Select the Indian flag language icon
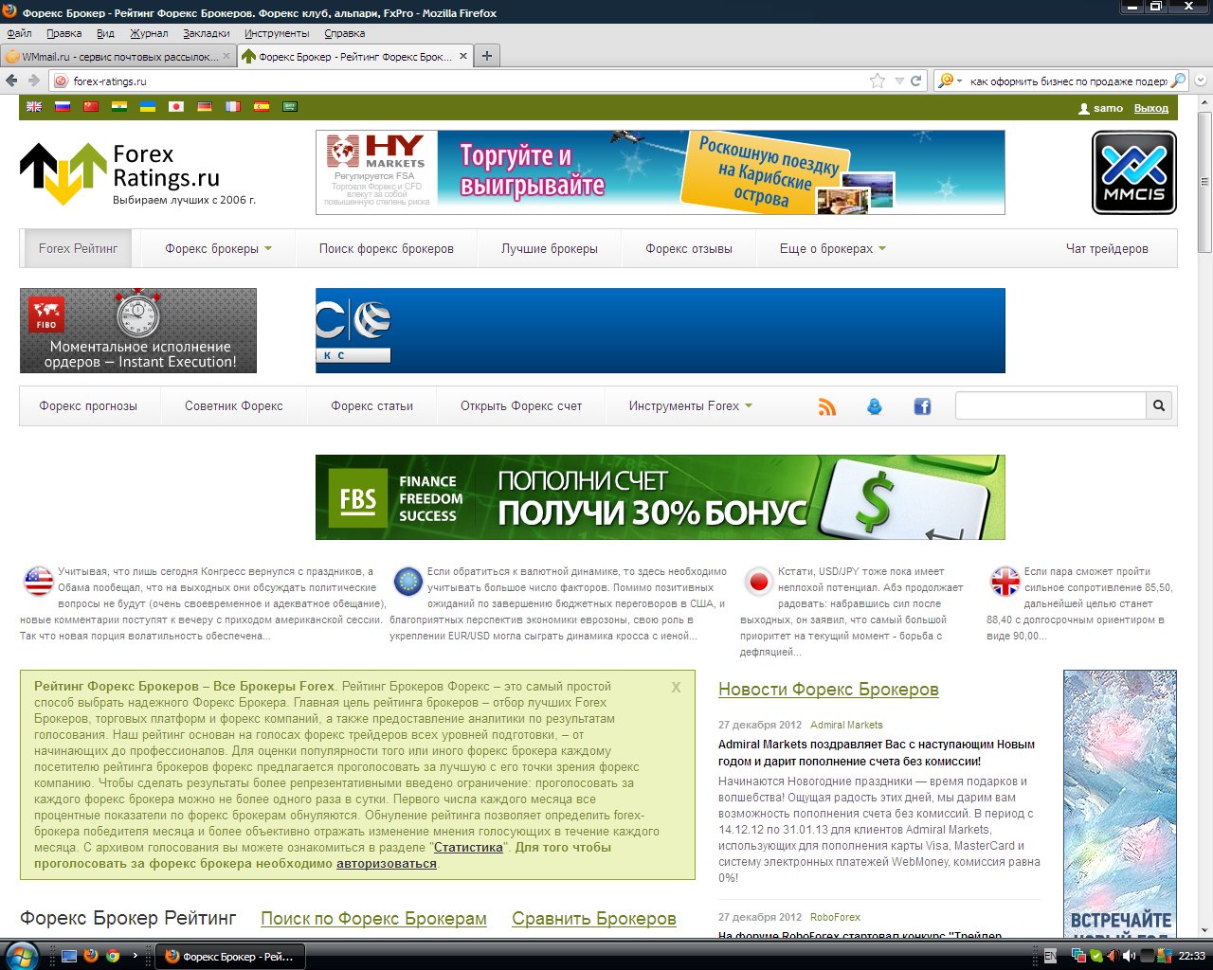The image size is (1213, 970). click(x=119, y=107)
